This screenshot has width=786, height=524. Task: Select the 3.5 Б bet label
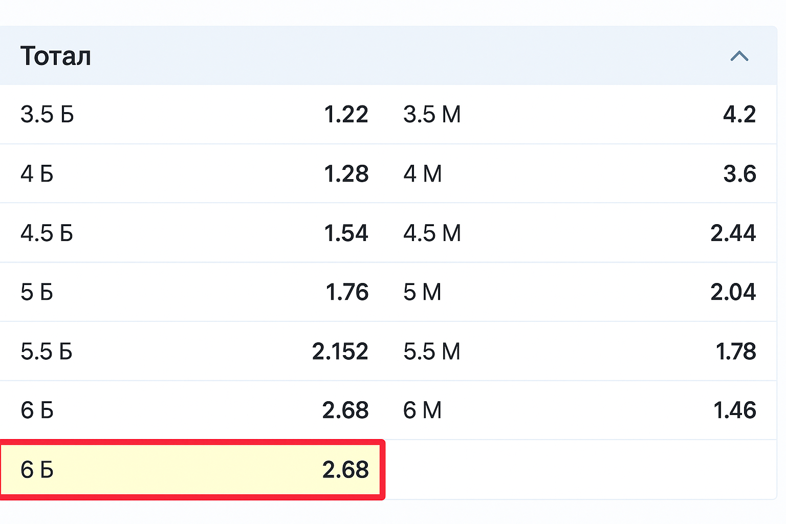pyautogui.click(x=47, y=114)
